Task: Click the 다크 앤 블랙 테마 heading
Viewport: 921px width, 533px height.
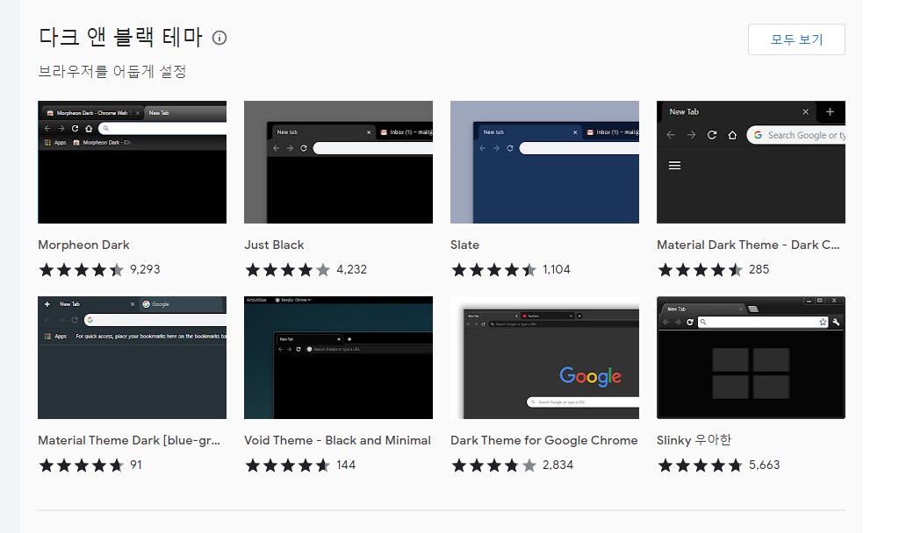Action: (120, 38)
